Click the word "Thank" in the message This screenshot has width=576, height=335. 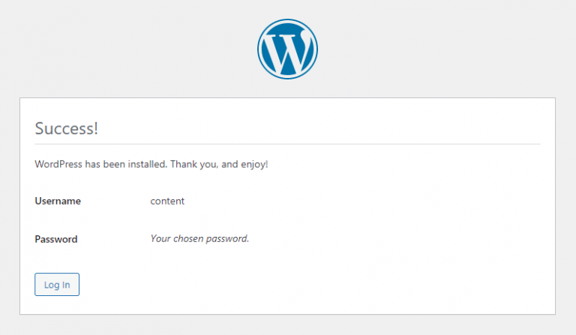pyautogui.click(x=184, y=163)
